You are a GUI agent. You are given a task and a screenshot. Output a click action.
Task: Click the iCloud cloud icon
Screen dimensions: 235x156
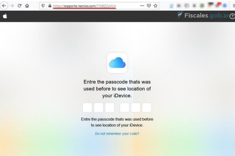(x=117, y=63)
